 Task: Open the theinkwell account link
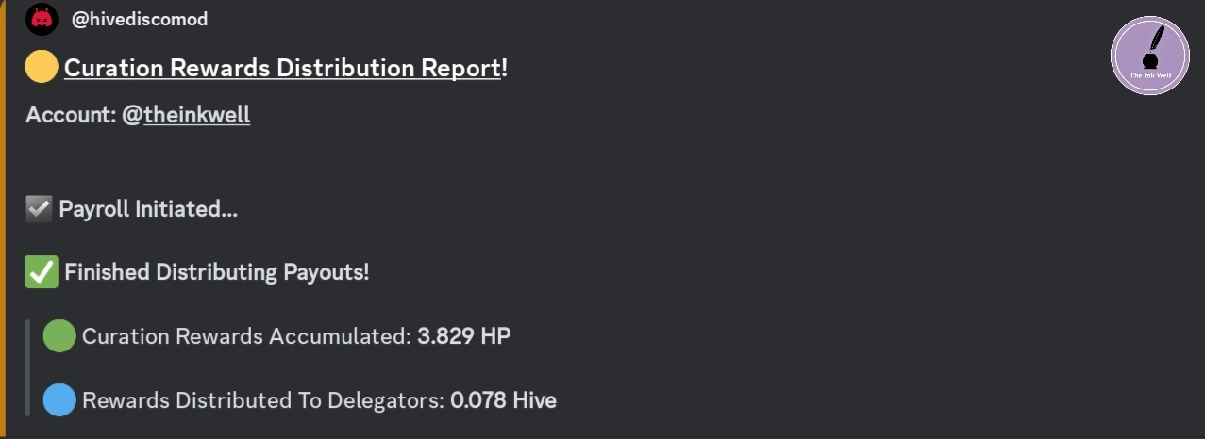point(197,115)
